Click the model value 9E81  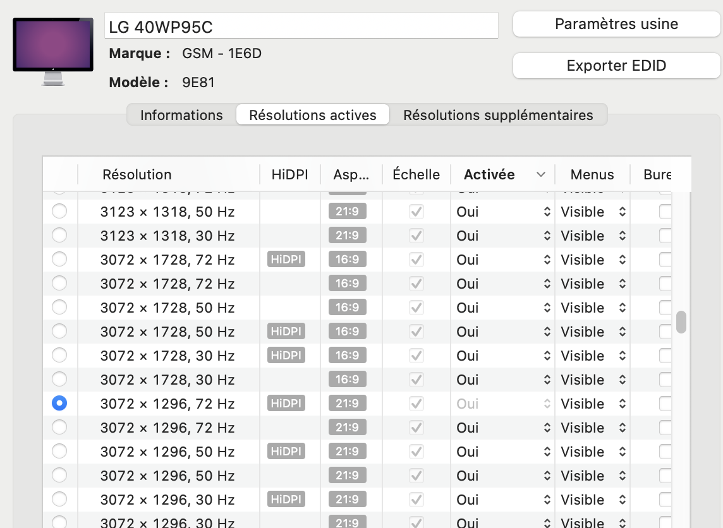coord(198,83)
